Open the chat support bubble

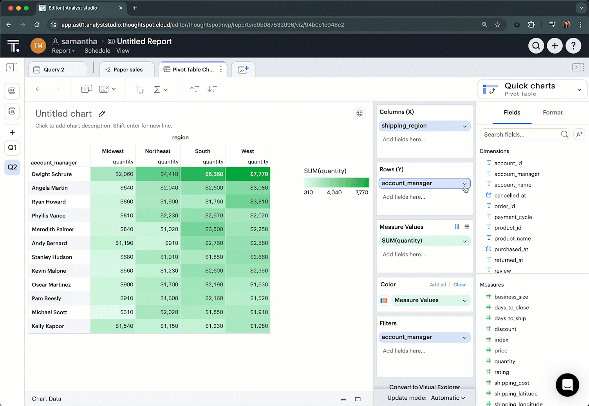click(567, 385)
